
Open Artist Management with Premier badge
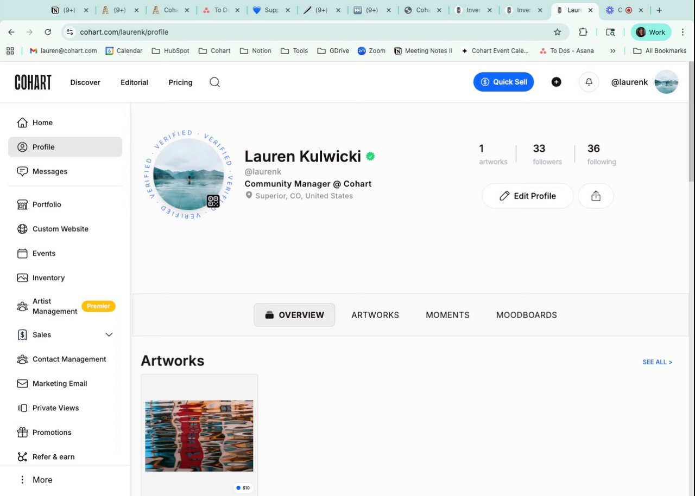[65, 306]
